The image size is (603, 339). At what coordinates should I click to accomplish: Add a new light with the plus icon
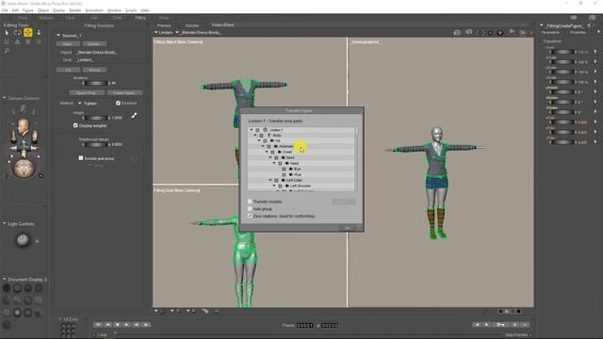38,241
